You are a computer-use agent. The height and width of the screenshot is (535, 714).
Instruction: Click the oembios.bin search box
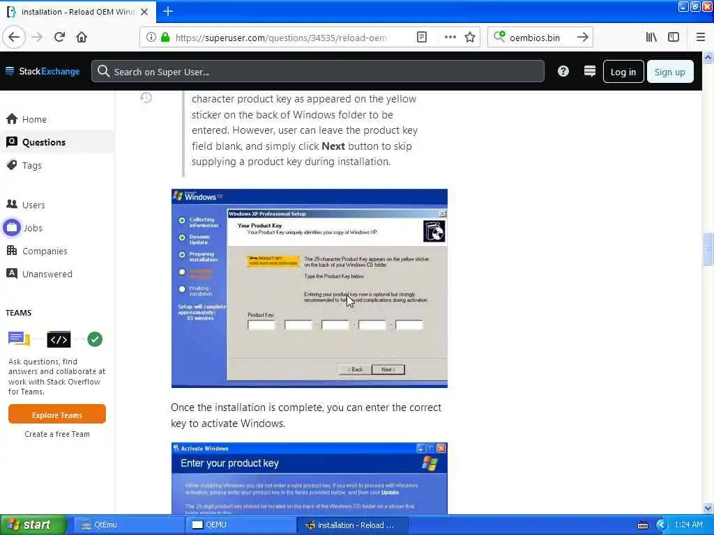540,38
